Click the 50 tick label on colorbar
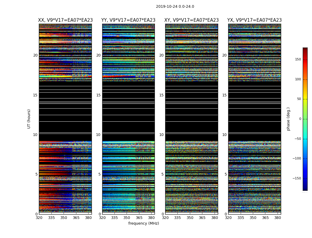Viewport: 312px width, 238px height. (x=299, y=99)
